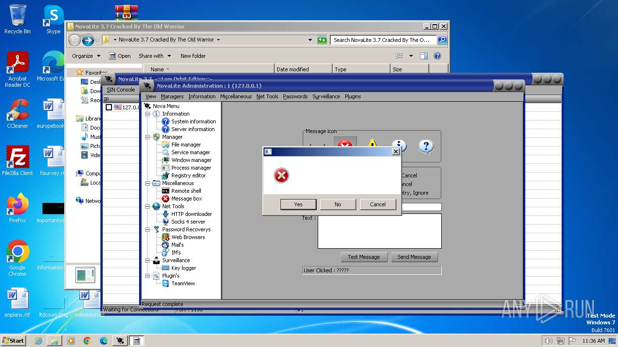This screenshot has width=618, height=347.
Task: Click Cancel in the message dialog
Action: [378, 204]
